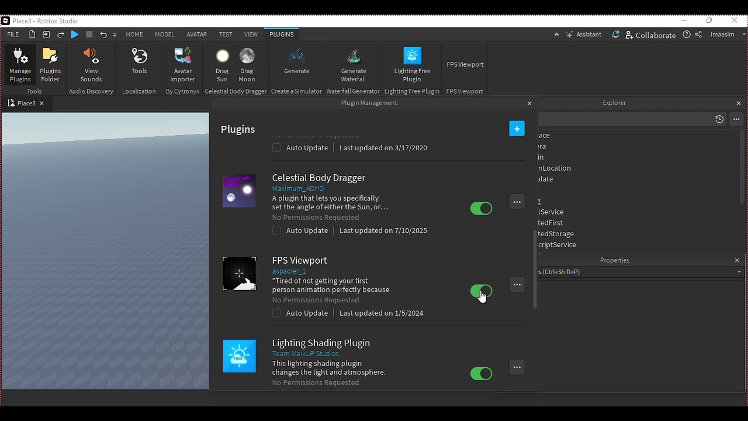Collapse the ribbon with the up chevron
Image resolution: width=748 pixels, height=421 pixels.
click(x=556, y=34)
